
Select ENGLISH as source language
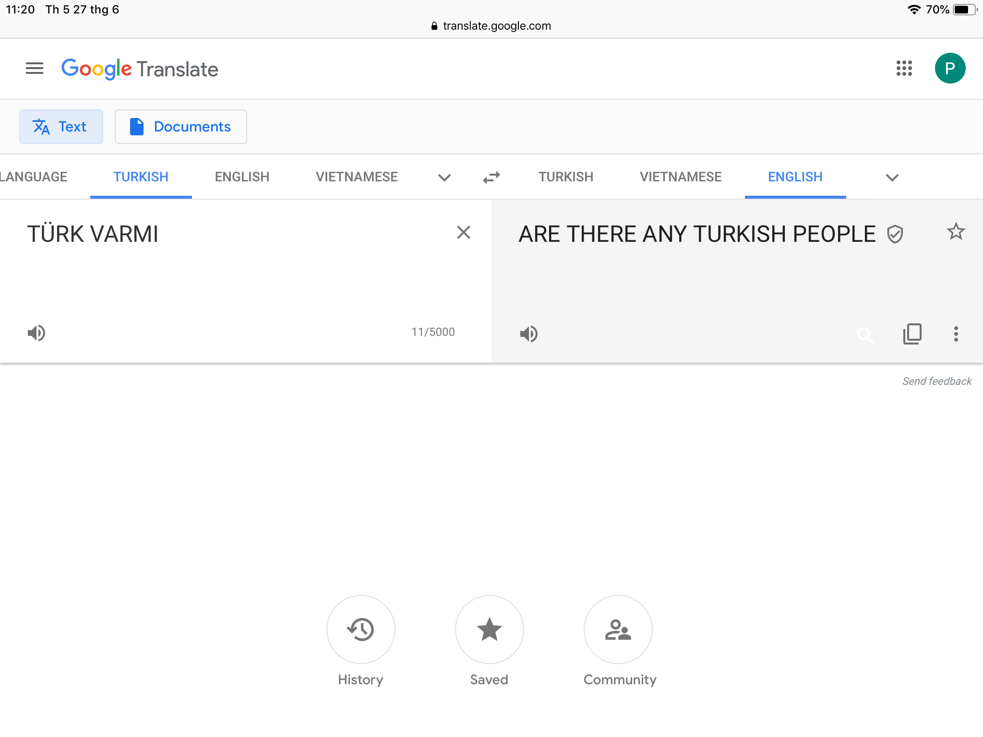(242, 177)
